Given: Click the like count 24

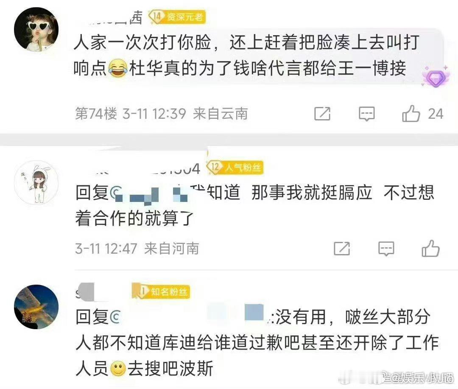Looking at the screenshot, I should (x=436, y=114).
